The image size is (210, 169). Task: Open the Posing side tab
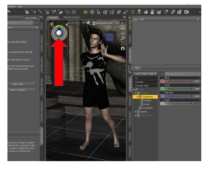130,136
